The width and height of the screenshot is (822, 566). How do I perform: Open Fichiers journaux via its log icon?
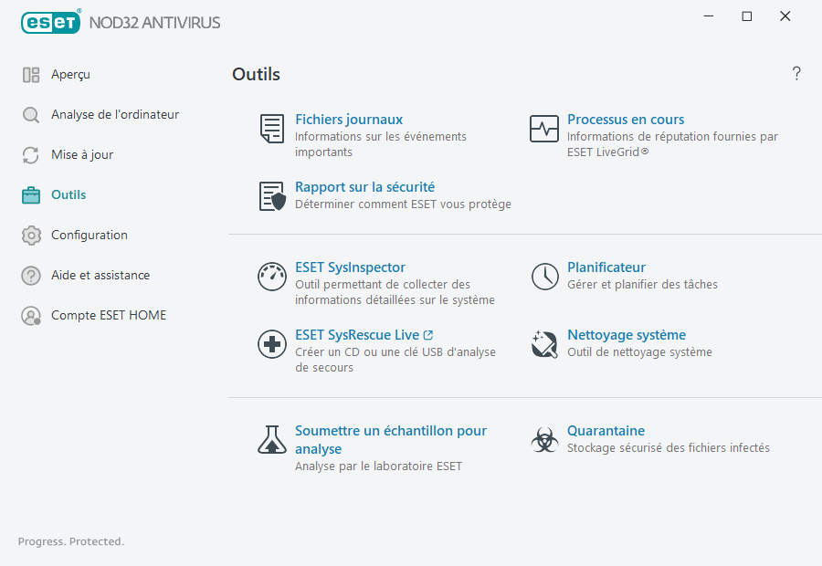(x=271, y=129)
